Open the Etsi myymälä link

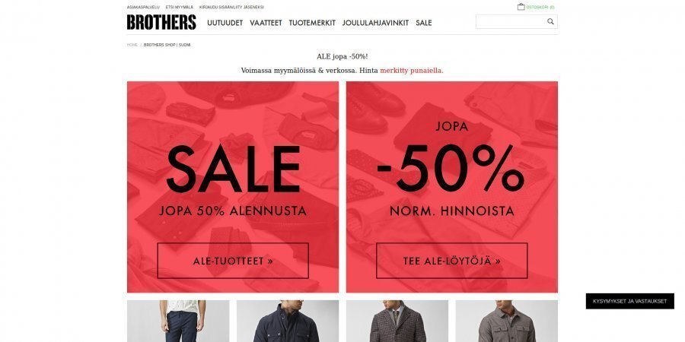(180, 8)
